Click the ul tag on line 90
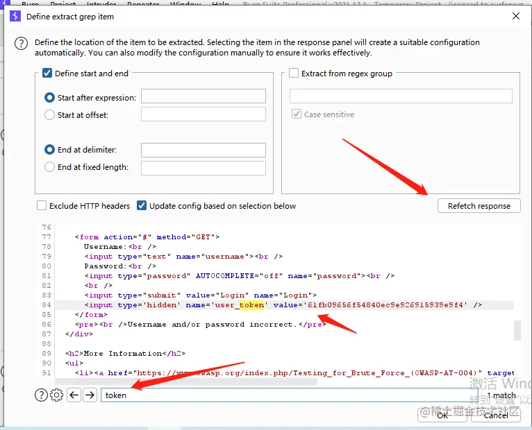 point(74,363)
